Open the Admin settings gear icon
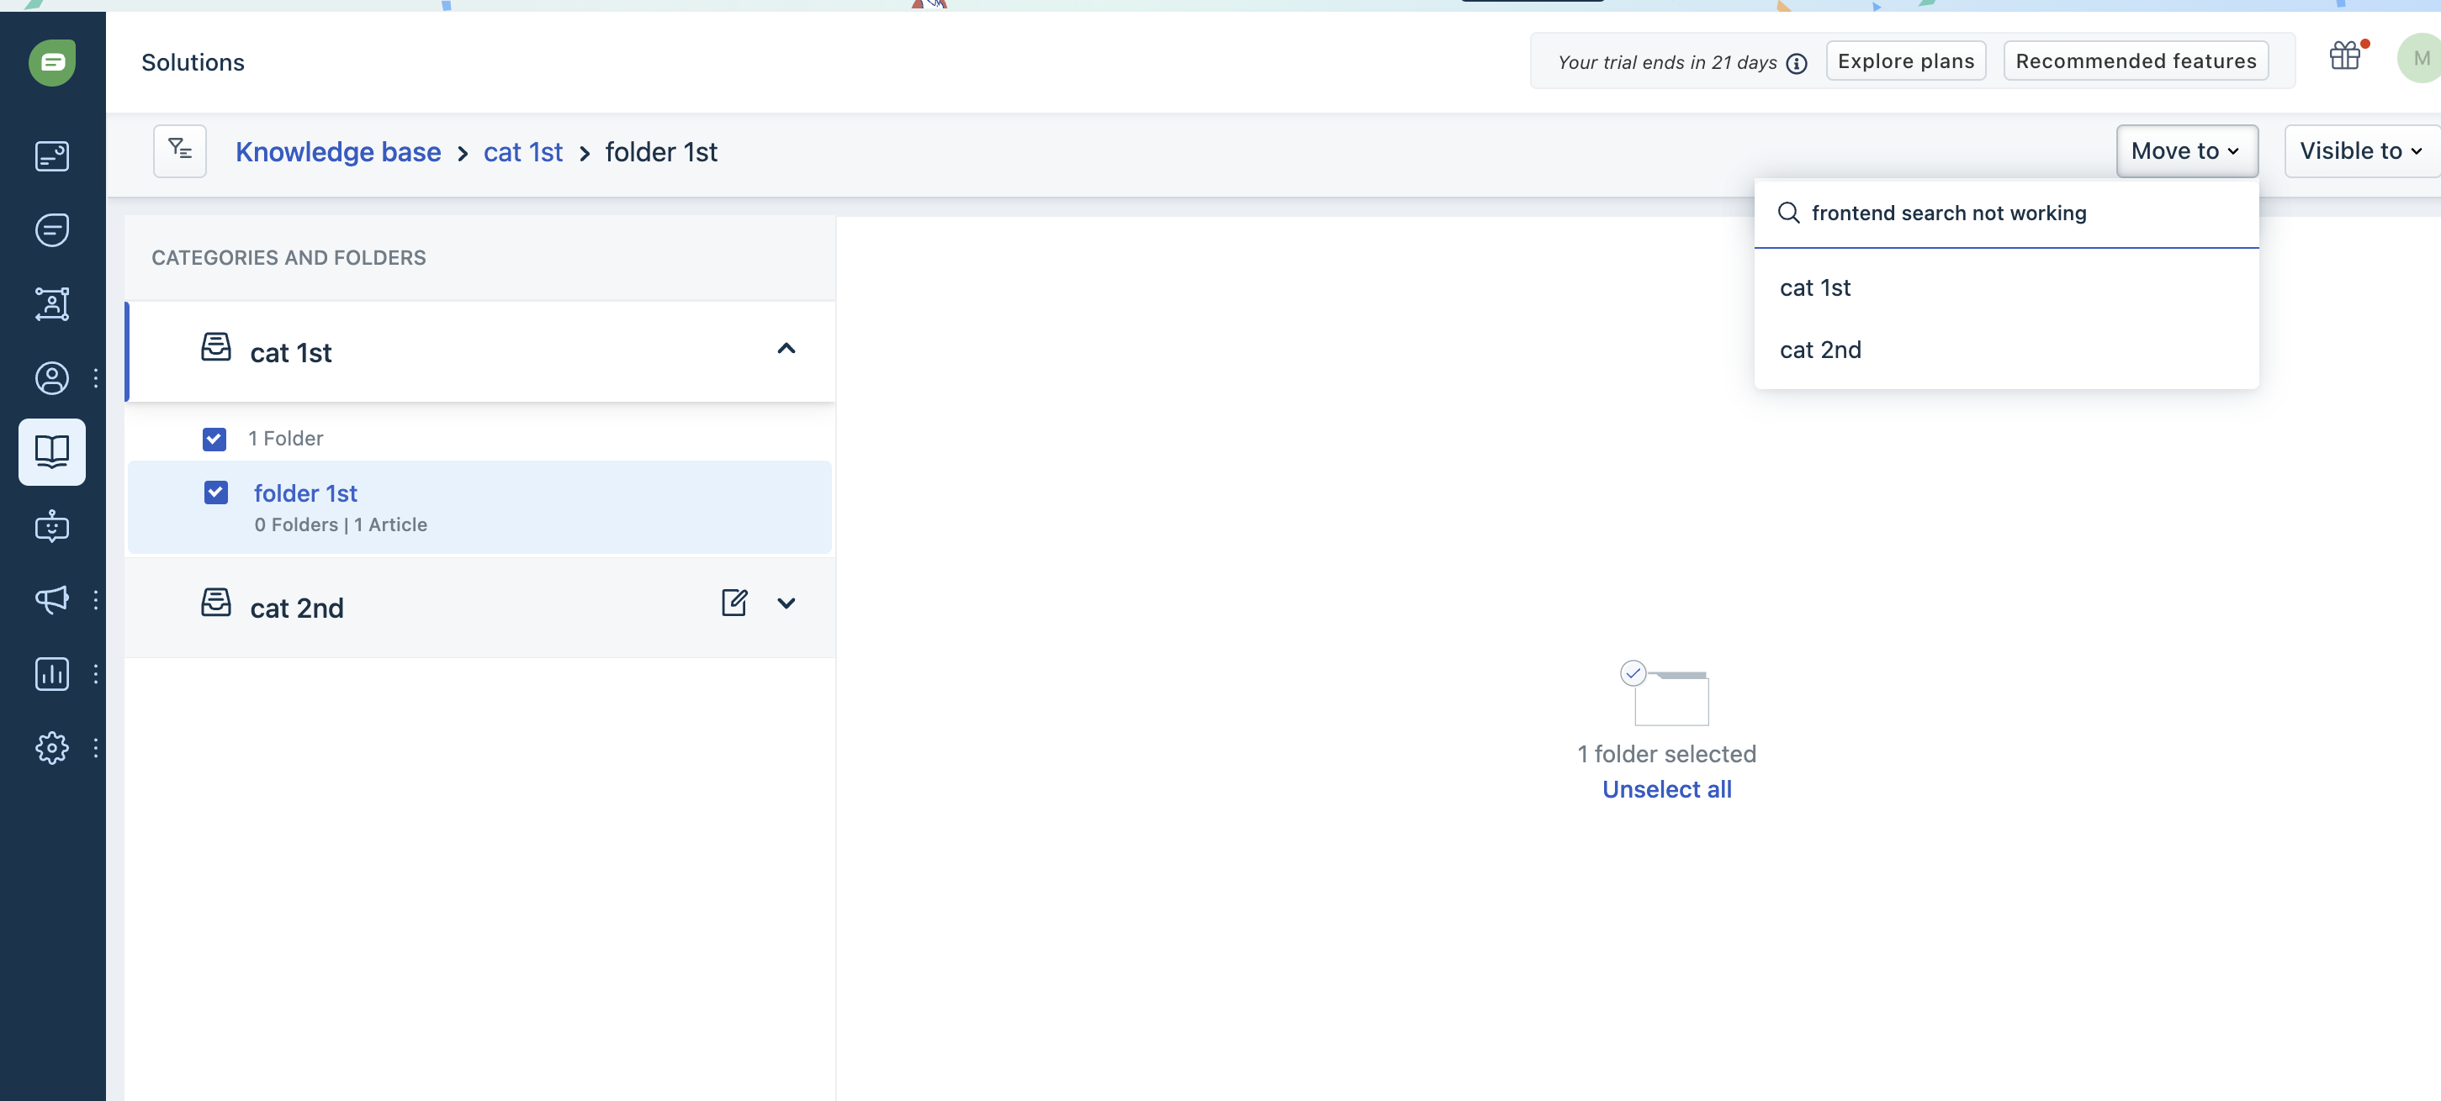Viewport: 2441px width, 1101px height. pyautogui.click(x=52, y=748)
